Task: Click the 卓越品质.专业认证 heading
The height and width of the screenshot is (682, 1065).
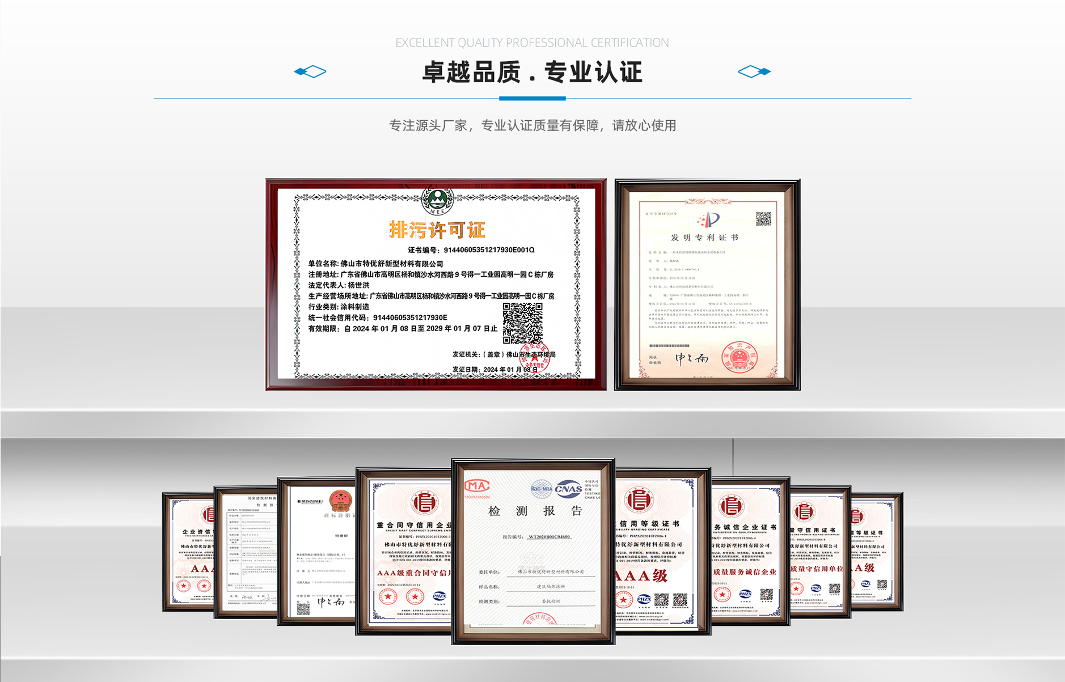Action: 532,72
